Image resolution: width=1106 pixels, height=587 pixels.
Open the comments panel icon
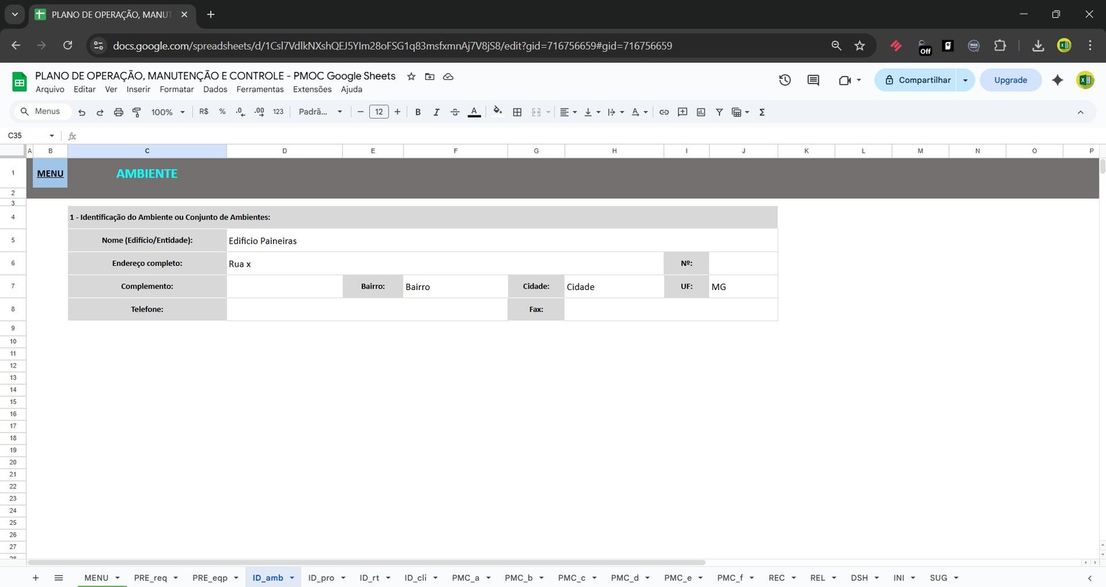click(813, 80)
